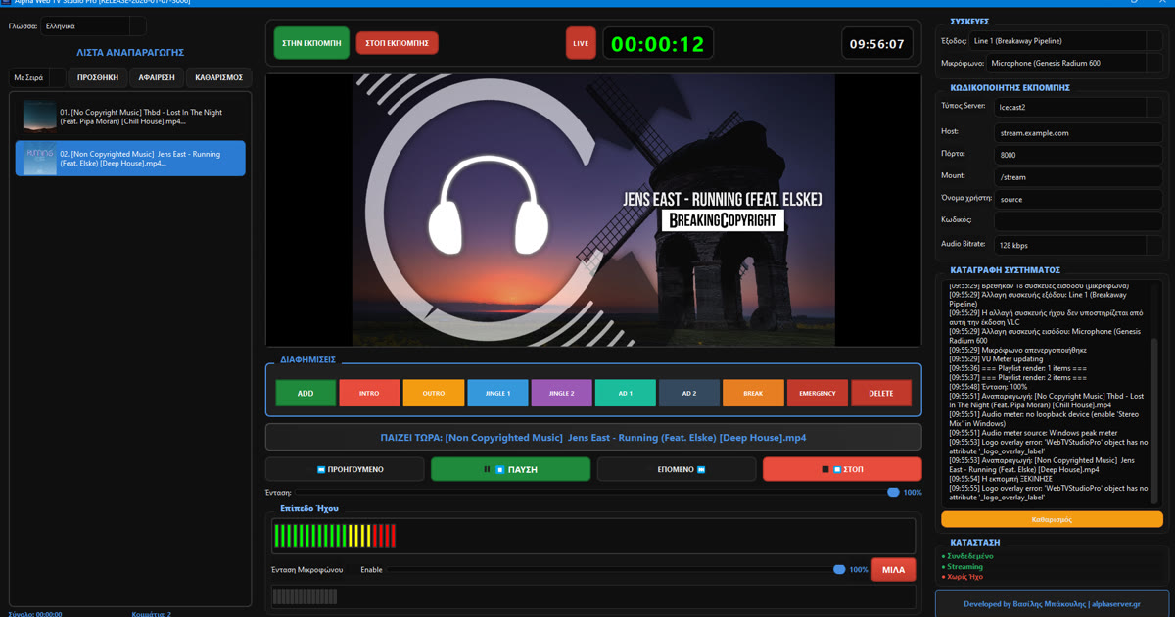Click the 'VU Meter updating' log line

point(998,358)
